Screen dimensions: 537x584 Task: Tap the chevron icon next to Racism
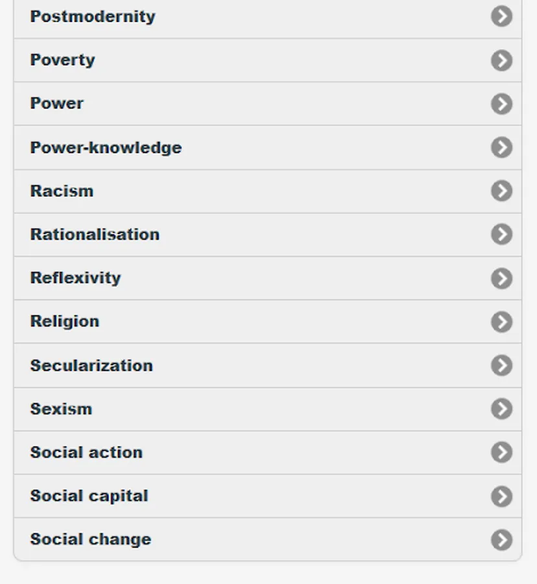pyautogui.click(x=501, y=191)
